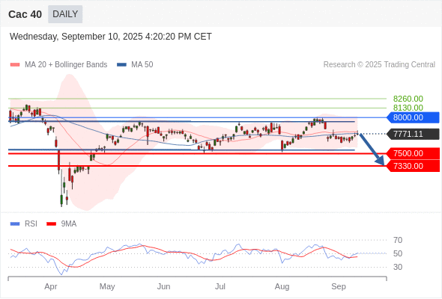Click the Sep label on time axis
The width and height of the screenshot is (442, 299).
(x=339, y=286)
